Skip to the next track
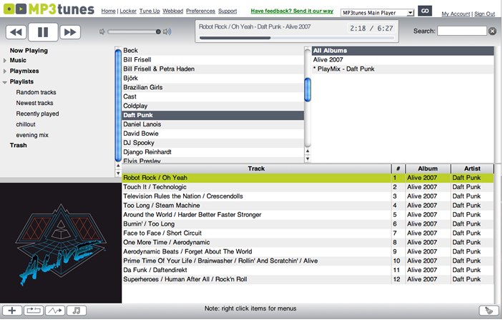This screenshot has width=503, height=322. click(x=69, y=32)
